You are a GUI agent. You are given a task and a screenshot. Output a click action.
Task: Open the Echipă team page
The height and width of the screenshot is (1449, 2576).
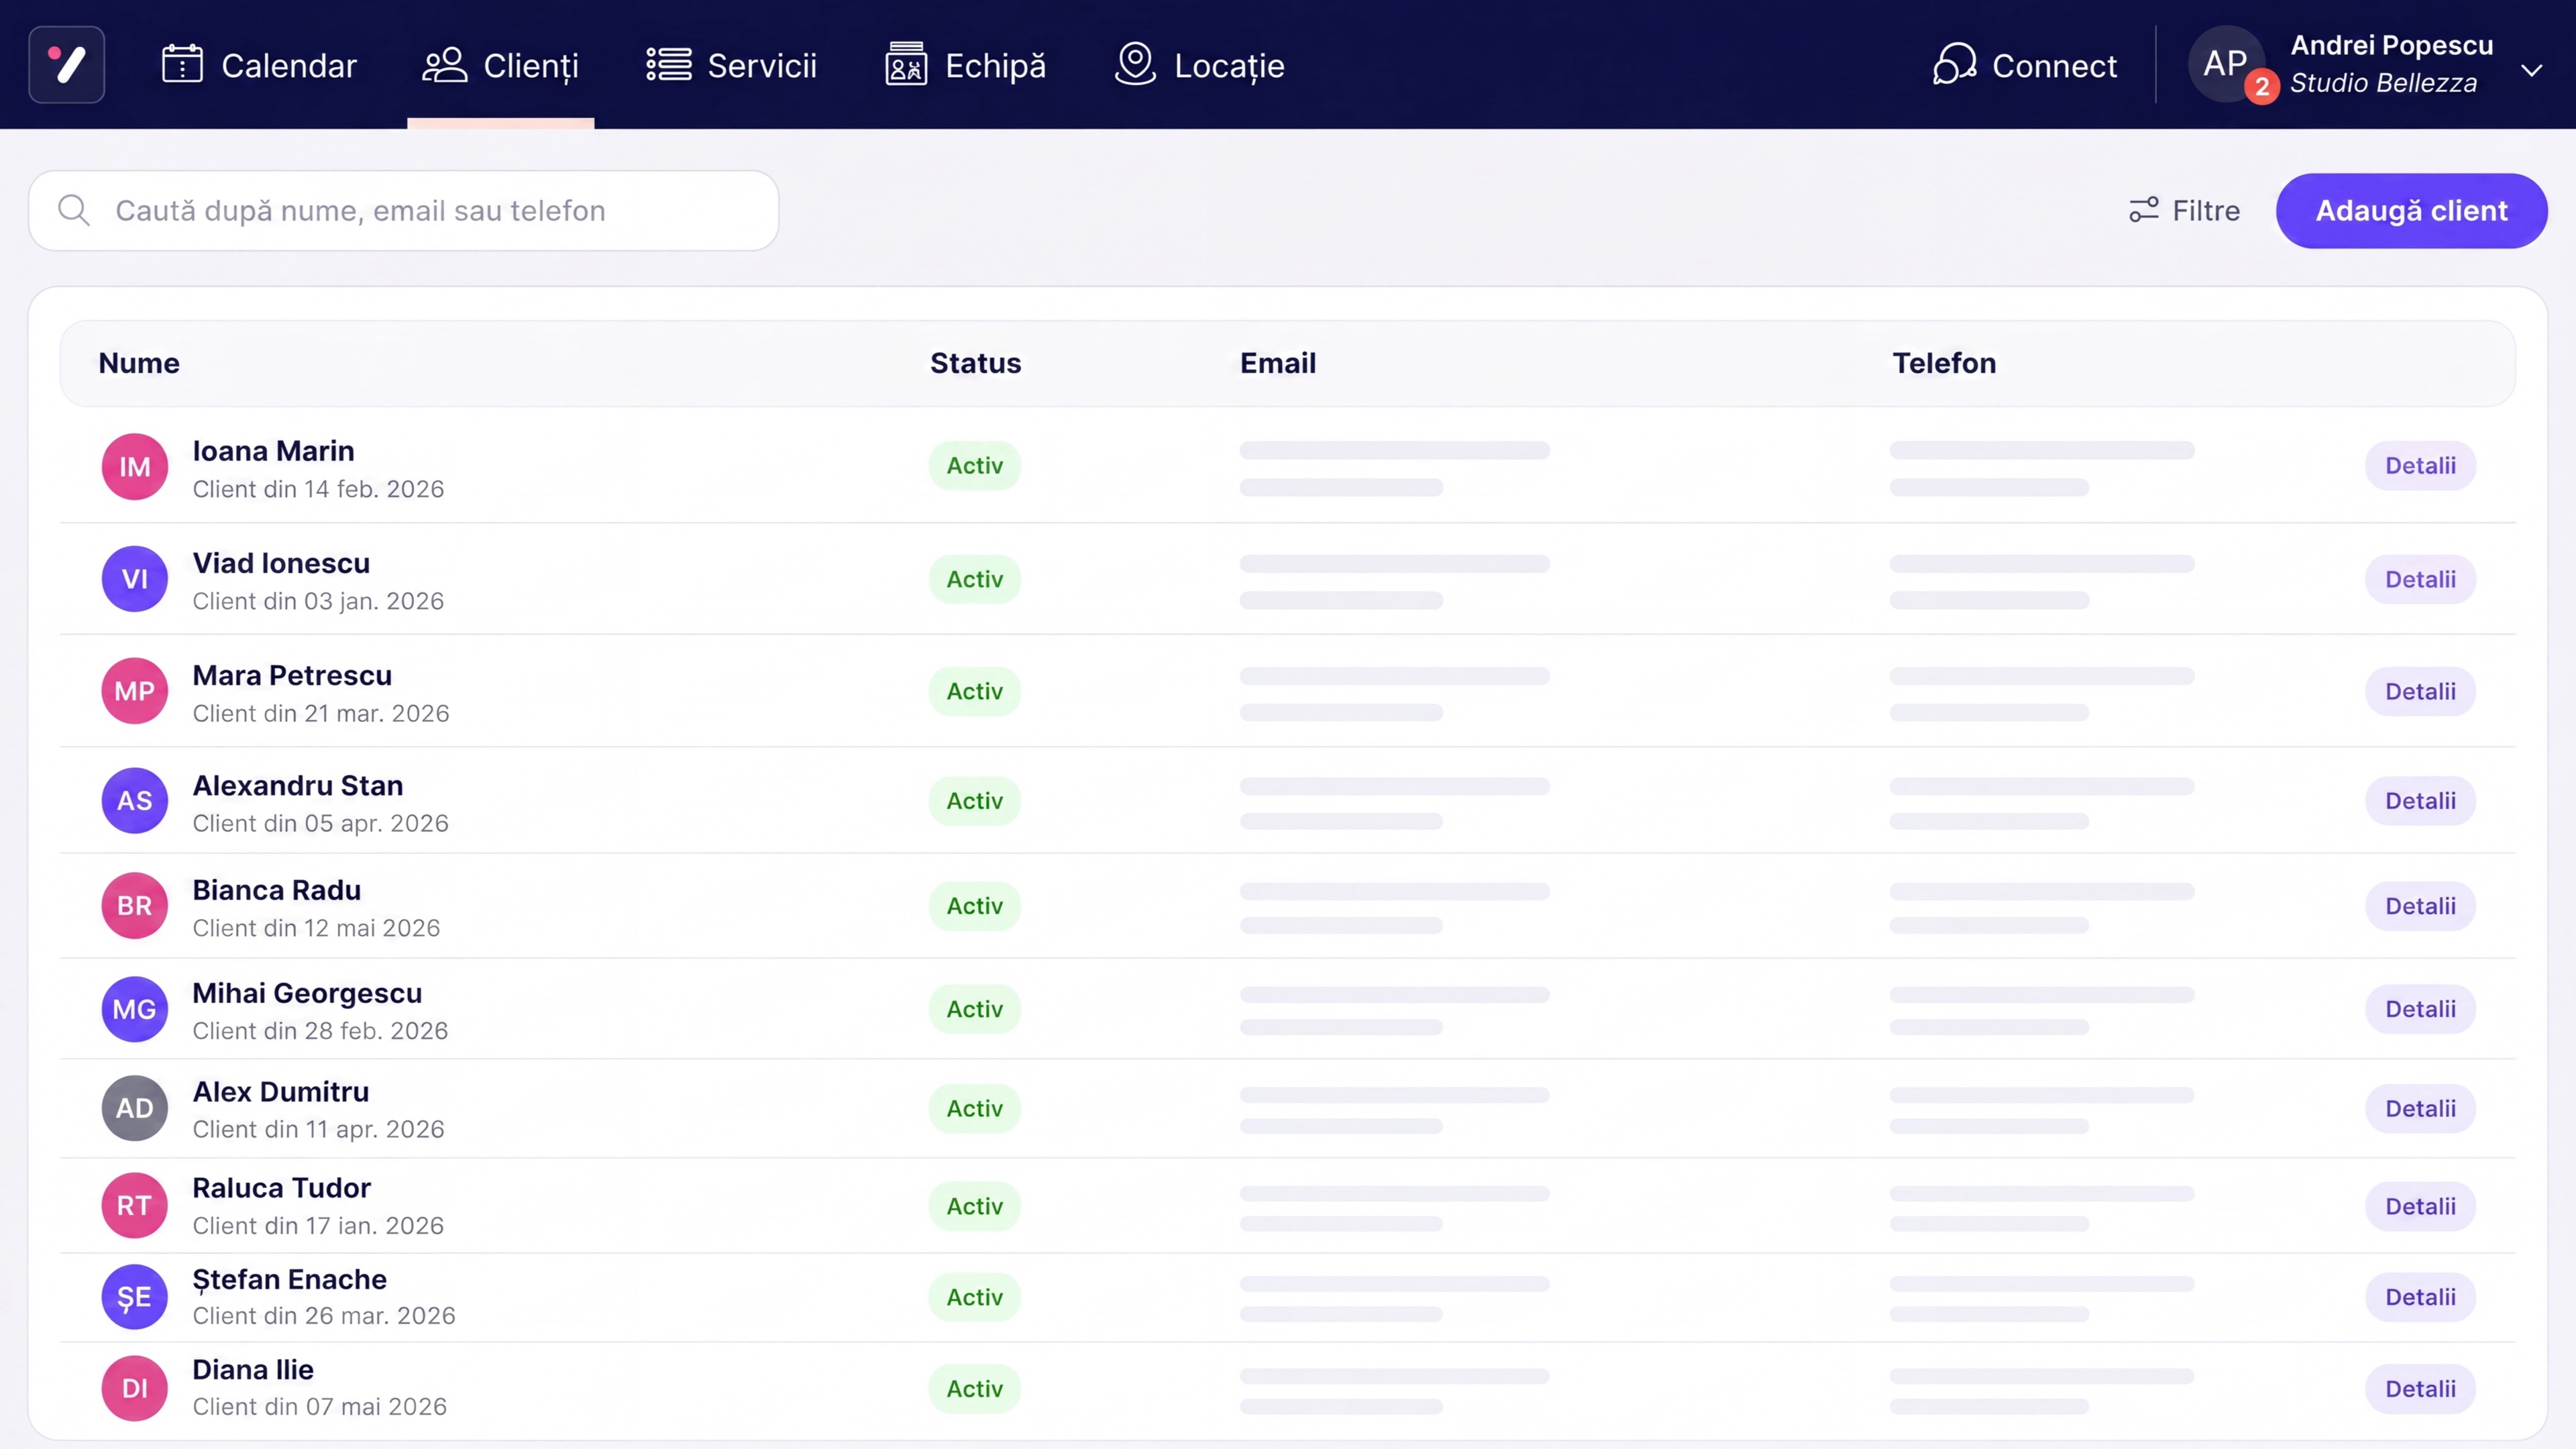[966, 65]
